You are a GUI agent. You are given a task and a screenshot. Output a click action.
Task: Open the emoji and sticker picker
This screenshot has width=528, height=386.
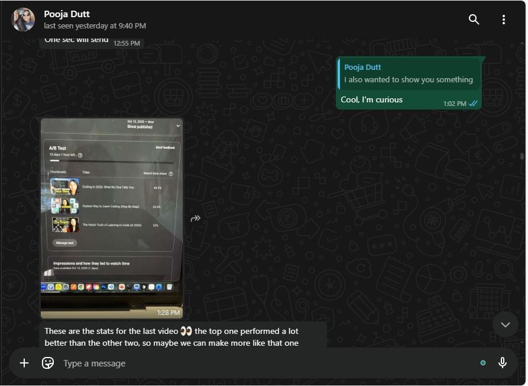point(48,363)
